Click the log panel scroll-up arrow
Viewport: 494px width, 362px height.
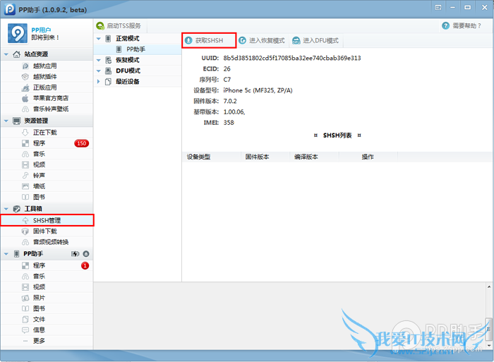pyautogui.click(x=489, y=286)
